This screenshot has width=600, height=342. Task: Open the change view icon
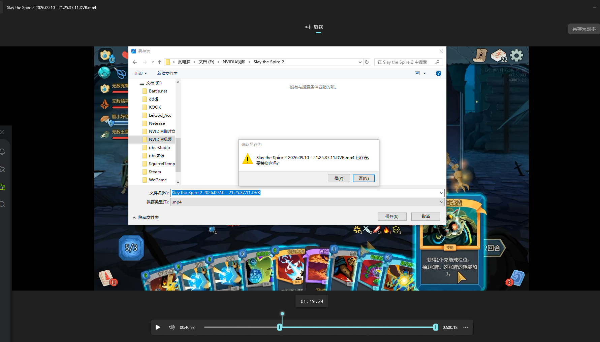click(x=417, y=73)
